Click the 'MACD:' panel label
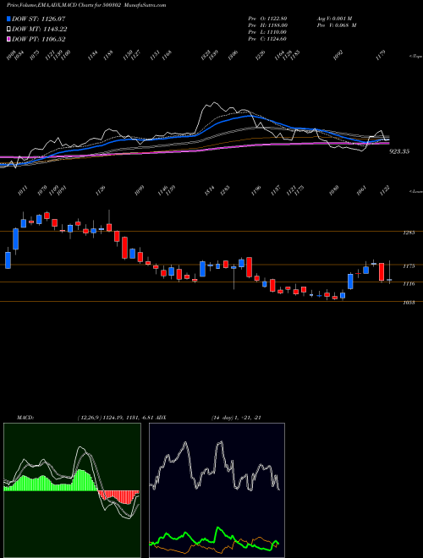The height and width of the screenshot is (558, 423). tap(25, 418)
